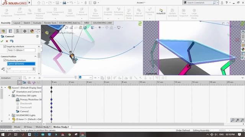Switch to the Layout tab

[17, 23]
